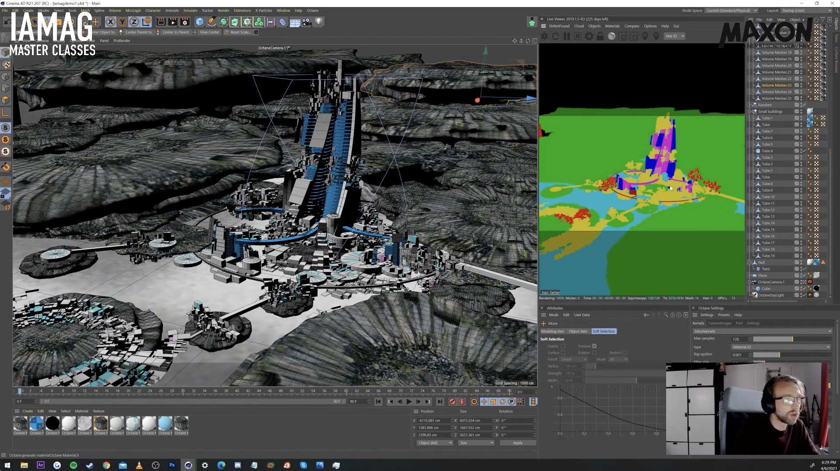Change the Falloff type from Linear

pos(574,359)
